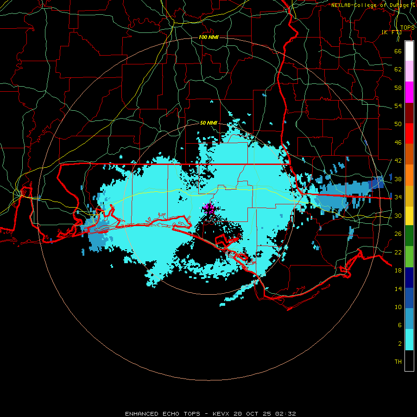Click the '30' legend value
The width and height of the screenshot is (417, 417).
pos(398,215)
